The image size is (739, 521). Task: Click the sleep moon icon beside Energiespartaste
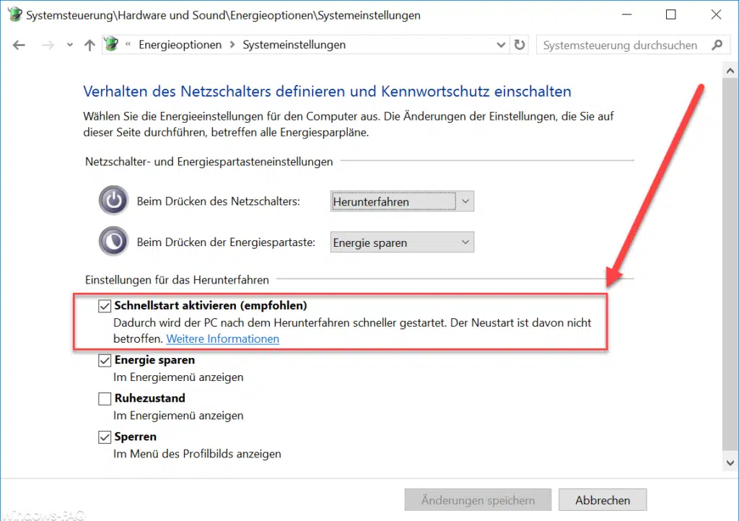tap(113, 242)
